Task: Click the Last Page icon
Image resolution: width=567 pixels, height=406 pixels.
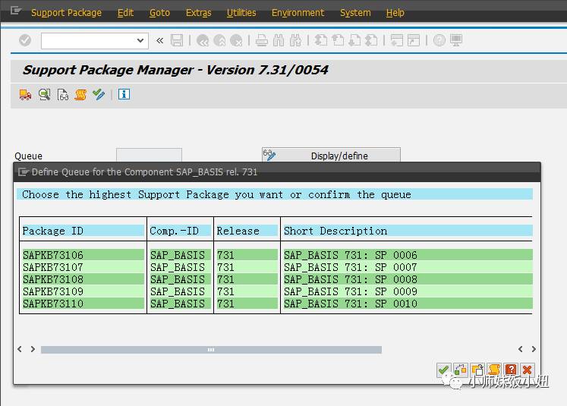Action: 371,40
